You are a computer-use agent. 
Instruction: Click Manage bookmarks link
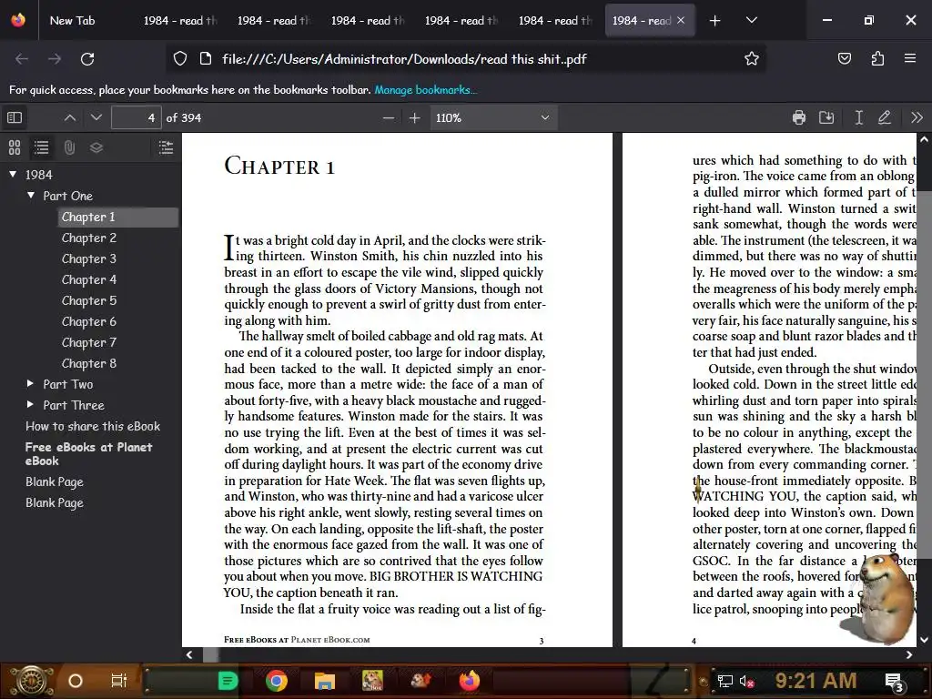[425, 90]
